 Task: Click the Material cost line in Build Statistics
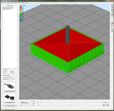coord(6,9)
